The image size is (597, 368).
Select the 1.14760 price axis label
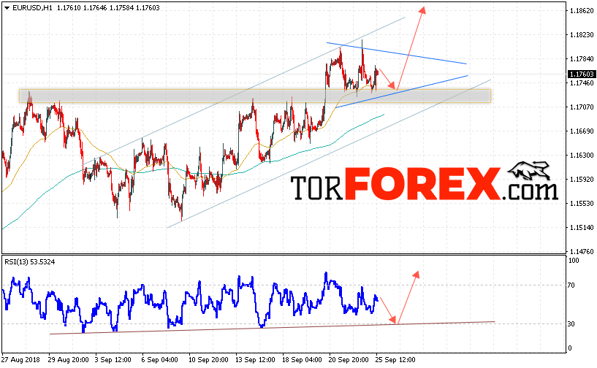pyautogui.click(x=582, y=252)
